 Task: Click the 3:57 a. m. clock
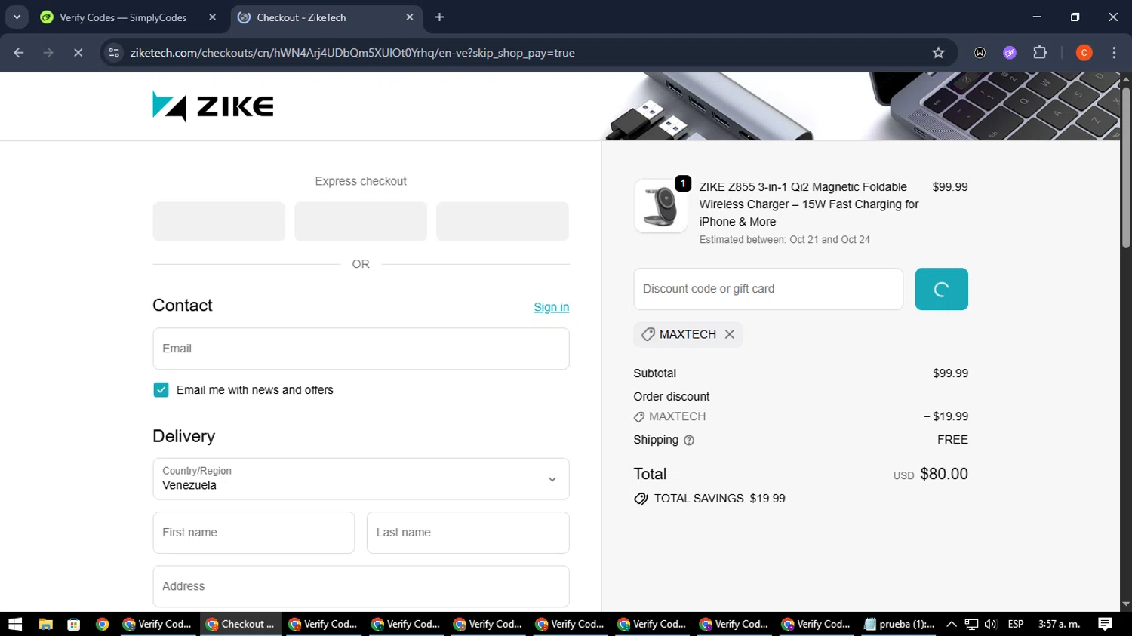point(1060,624)
